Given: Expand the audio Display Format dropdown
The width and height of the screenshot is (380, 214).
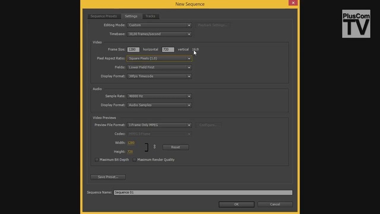Looking at the screenshot, I should 159,105.
